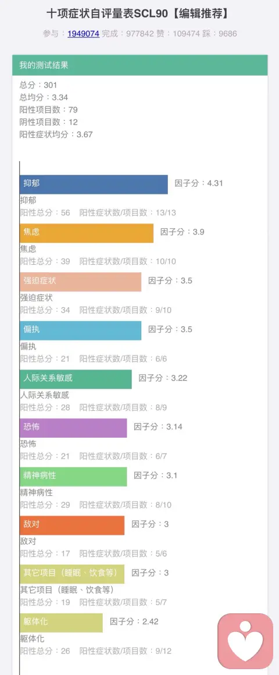Click the 人际关系敏感 green bar
The image size is (279, 675).
(76, 379)
